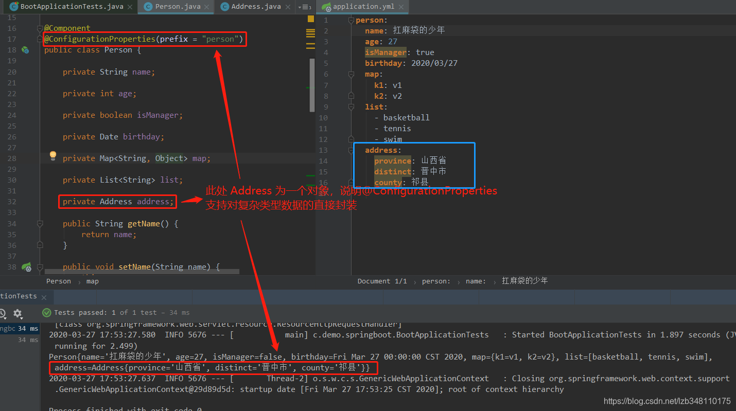The width and height of the screenshot is (736, 411).
Task: Click the 'private int age;' line
Action: click(99, 94)
